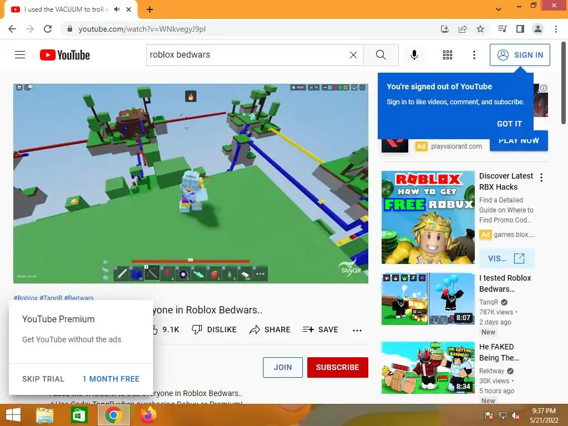Open the He FAKED Being The thumbnail
This screenshot has width=568, height=426.
[428, 368]
